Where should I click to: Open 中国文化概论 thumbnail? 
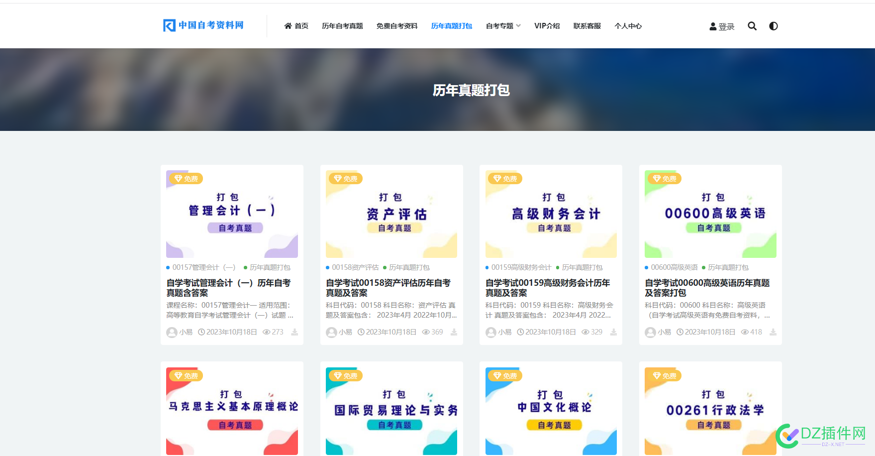click(551, 411)
